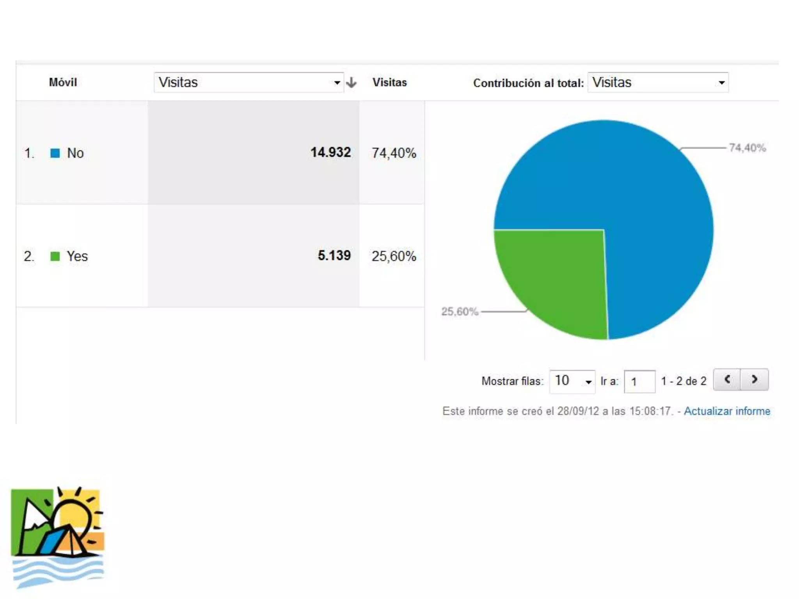Expand the Mostrar filas dropdown
The height and width of the screenshot is (599, 799).
coord(572,381)
